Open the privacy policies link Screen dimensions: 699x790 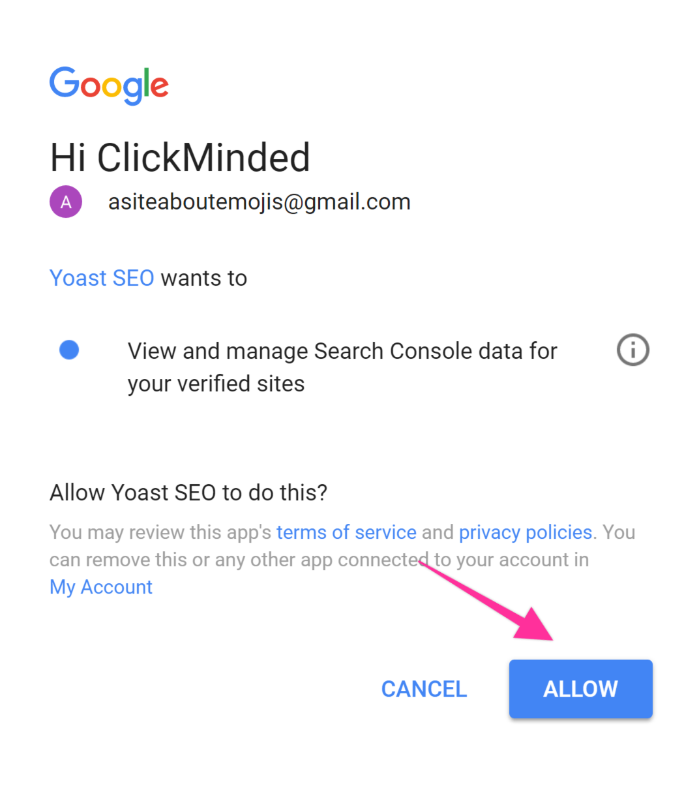pos(526,532)
